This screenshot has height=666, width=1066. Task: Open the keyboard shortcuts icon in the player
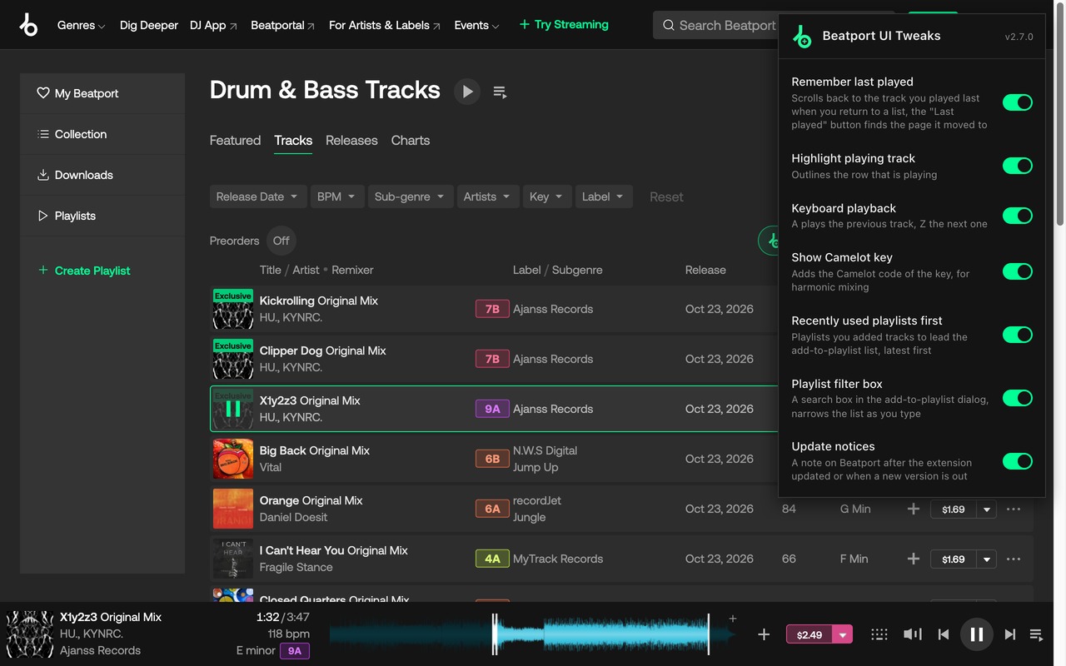point(879,634)
